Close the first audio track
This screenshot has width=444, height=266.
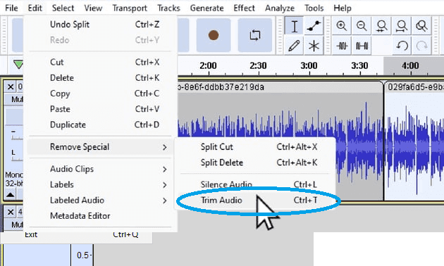click(11, 87)
